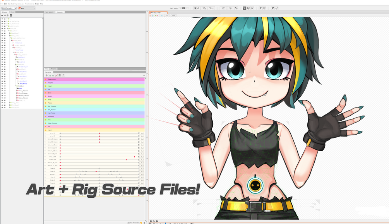
Task: Create a rotation deformer from toolbar
Action: (230, 8)
